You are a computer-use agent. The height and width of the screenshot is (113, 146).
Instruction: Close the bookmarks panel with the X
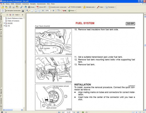click(22, 15)
